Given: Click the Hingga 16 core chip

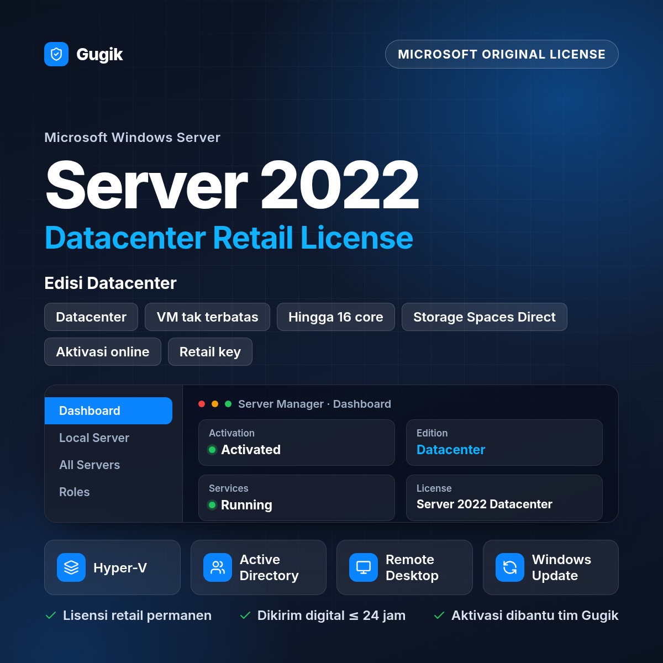Looking at the screenshot, I should [336, 317].
